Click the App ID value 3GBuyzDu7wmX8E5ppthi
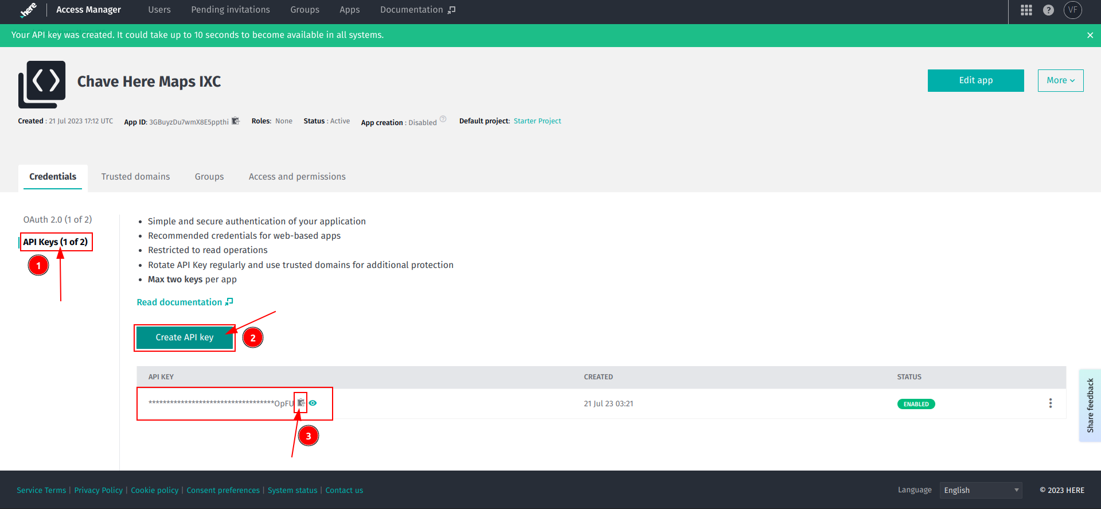The height and width of the screenshot is (509, 1101). point(189,122)
